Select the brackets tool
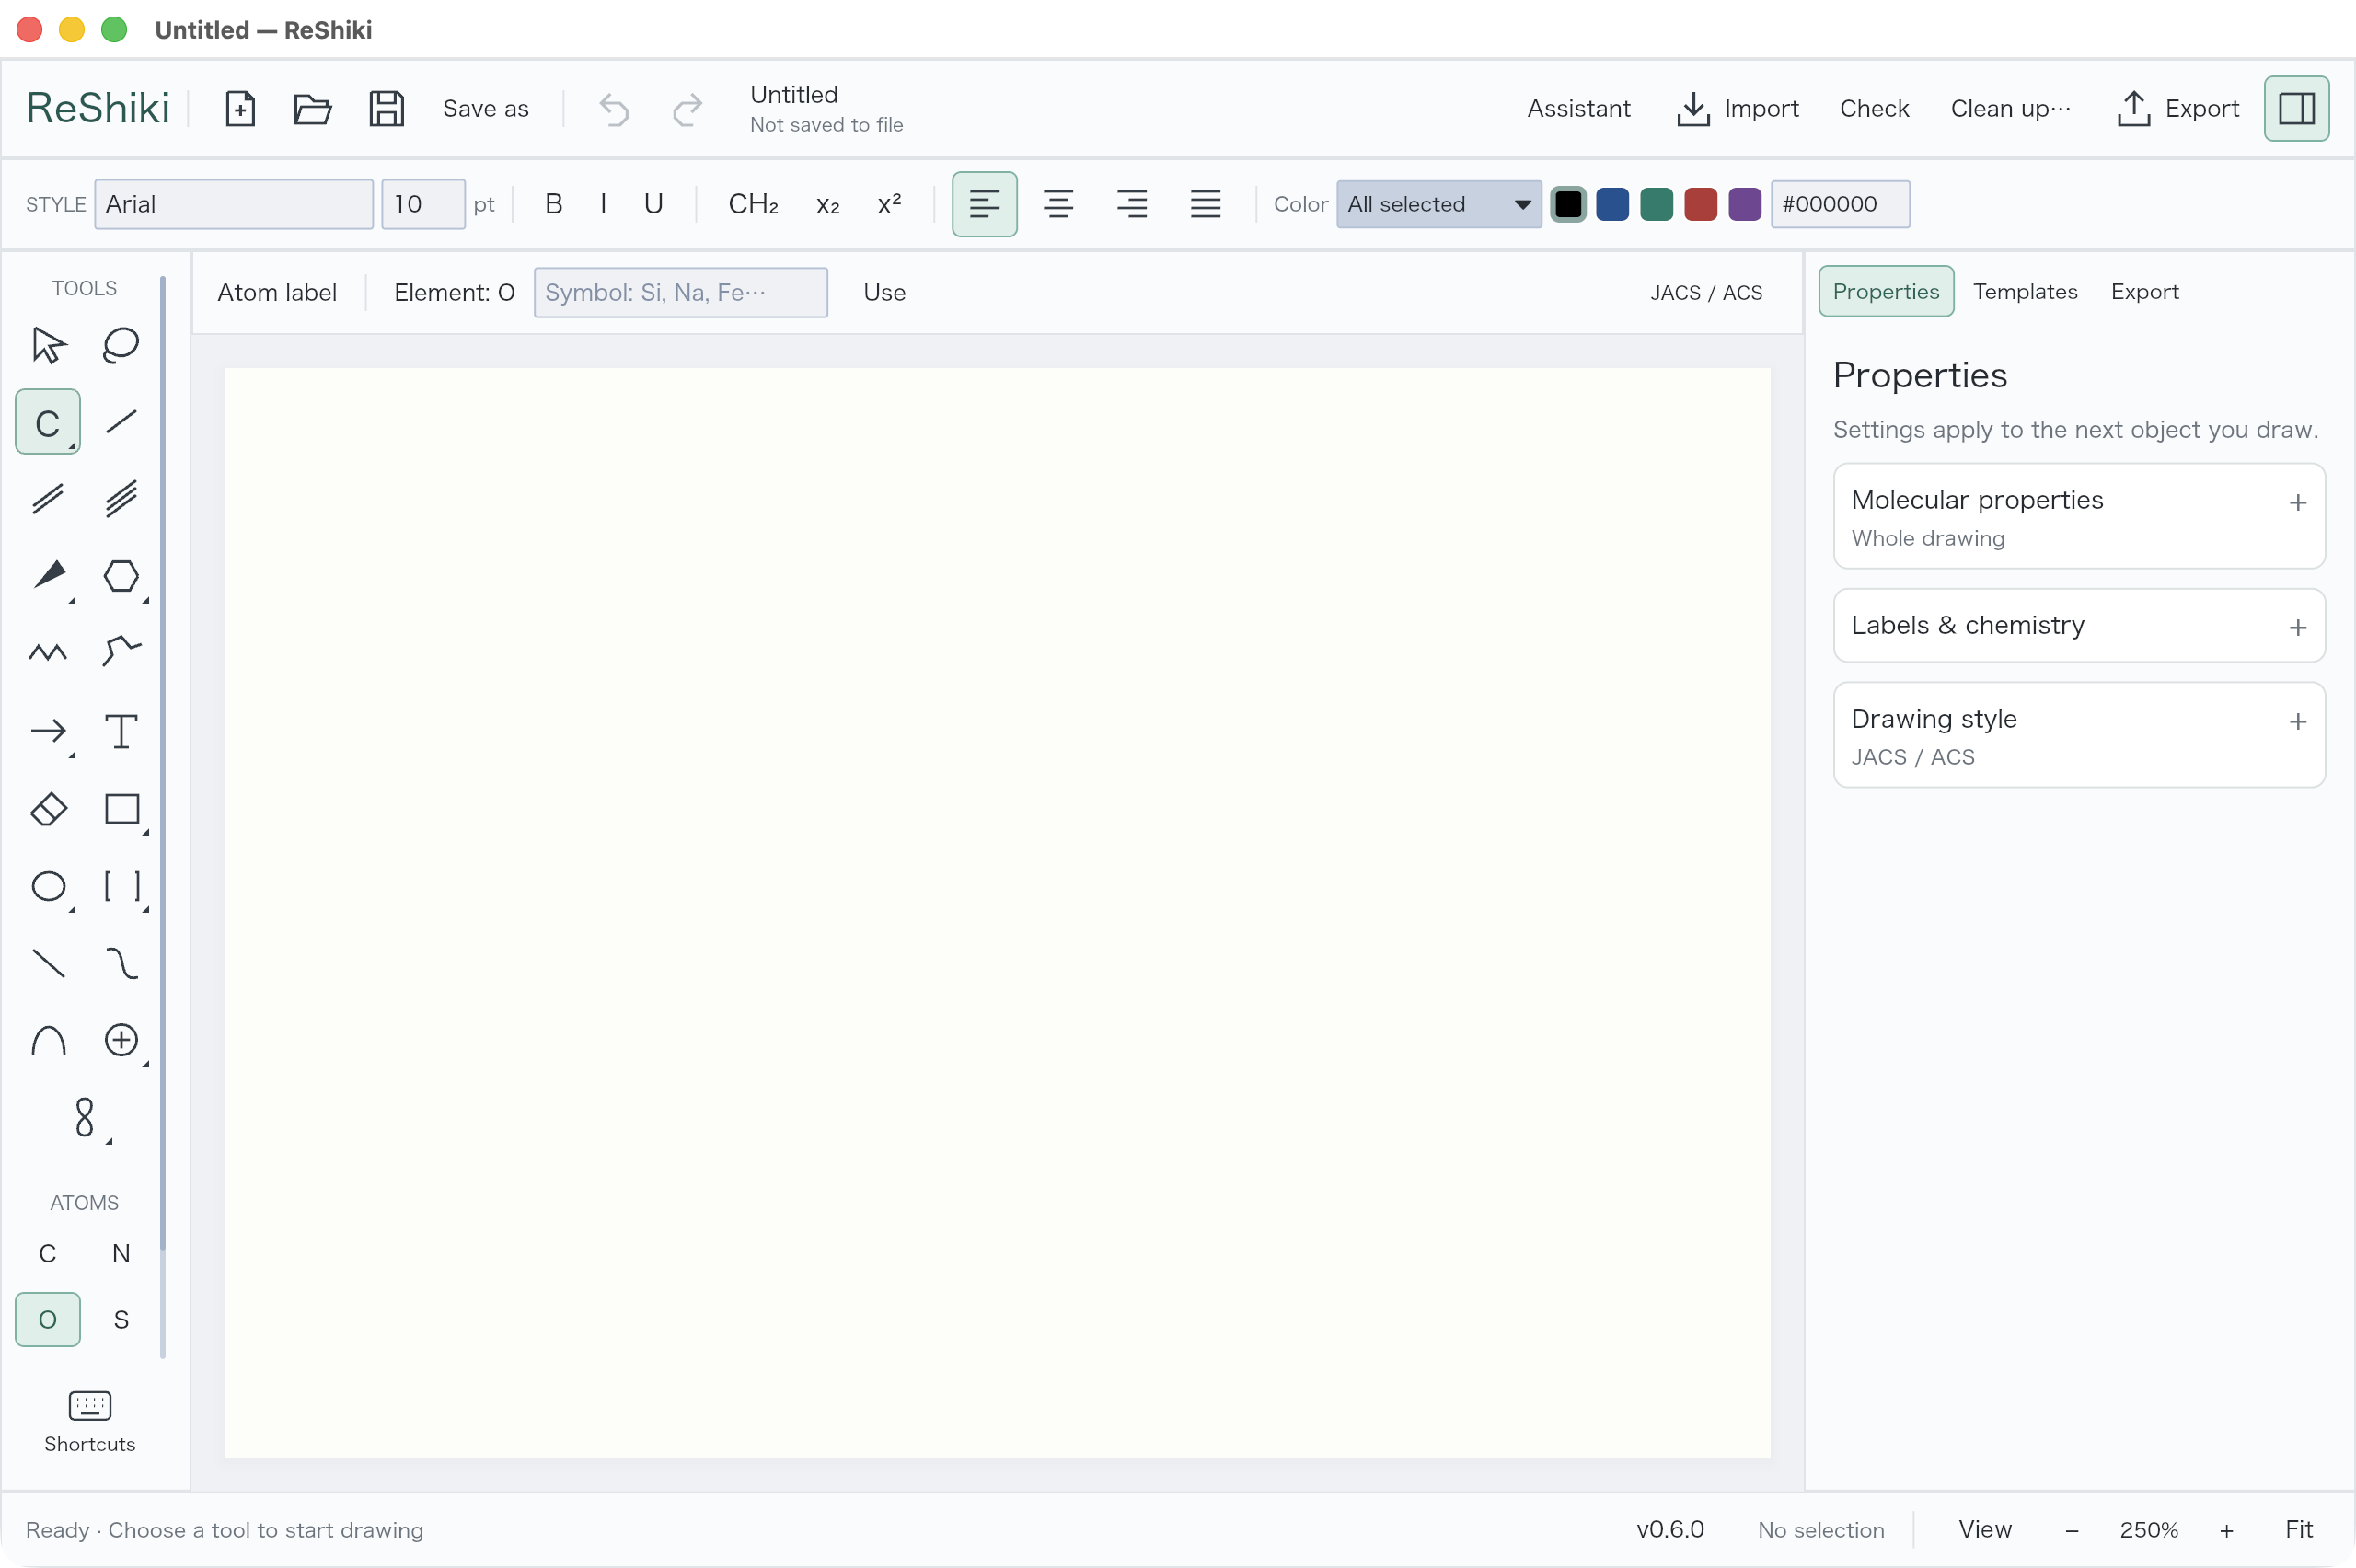 pos(121,886)
